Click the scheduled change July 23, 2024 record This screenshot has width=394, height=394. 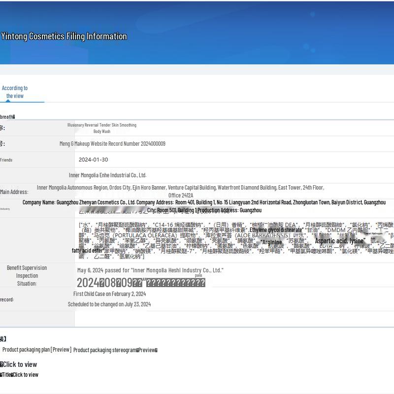[x=109, y=304]
